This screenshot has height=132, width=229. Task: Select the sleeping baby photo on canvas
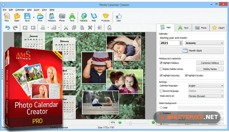point(124,48)
